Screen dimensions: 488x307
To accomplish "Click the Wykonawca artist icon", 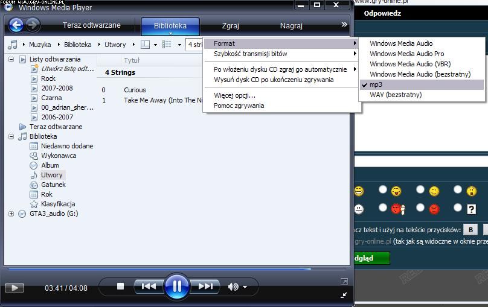I will pos(34,156).
